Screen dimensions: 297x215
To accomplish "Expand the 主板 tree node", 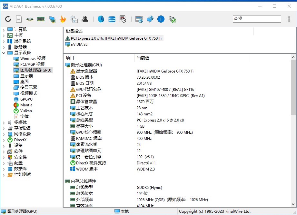I will tap(4, 35).
